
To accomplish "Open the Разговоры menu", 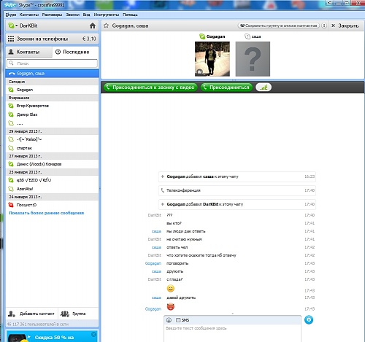I will click(x=52, y=15).
